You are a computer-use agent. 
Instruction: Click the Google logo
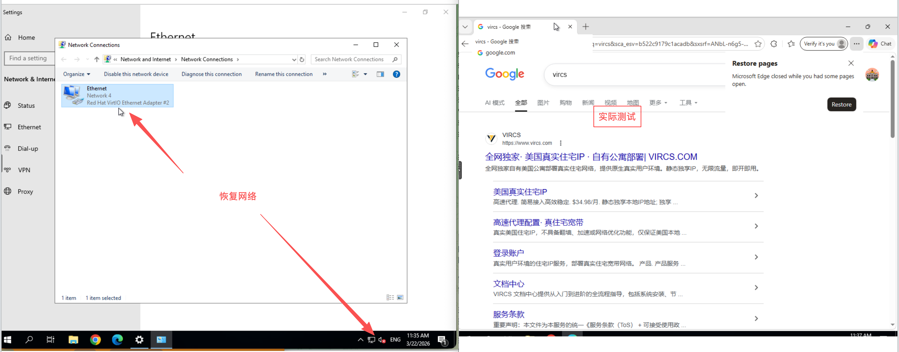[504, 74]
